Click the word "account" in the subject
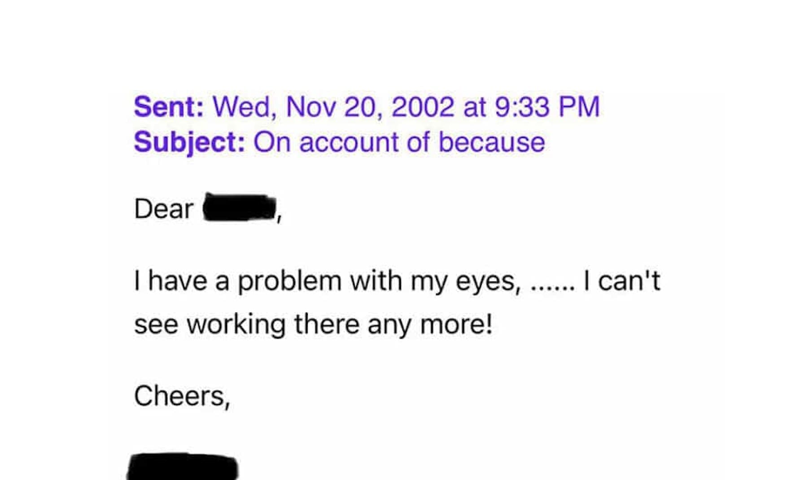Viewport: 795px width, 480px height. pyautogui.click(x=349, y=142)
